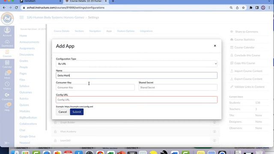Open a new browser tab

113,1
